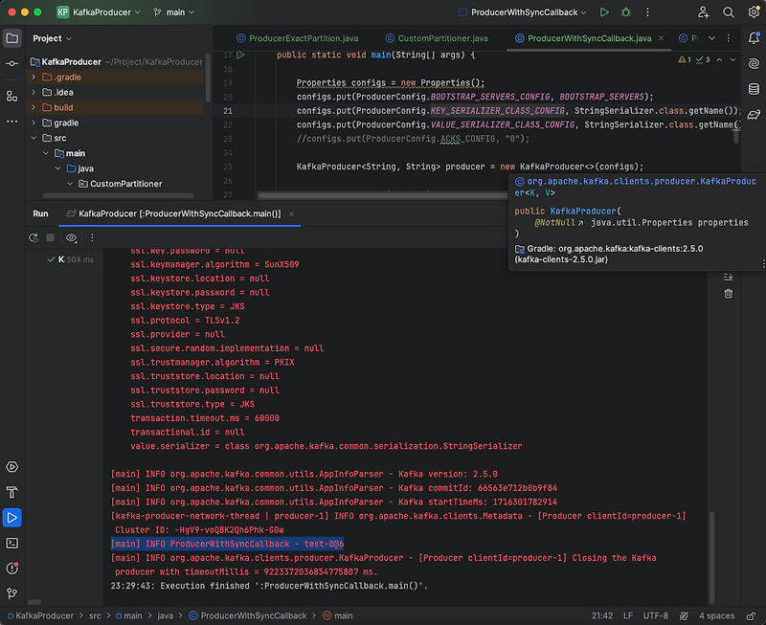The image size is (766, 625).
Task: Open the Commit tool window icon
Action: click(x=11, y=63)
